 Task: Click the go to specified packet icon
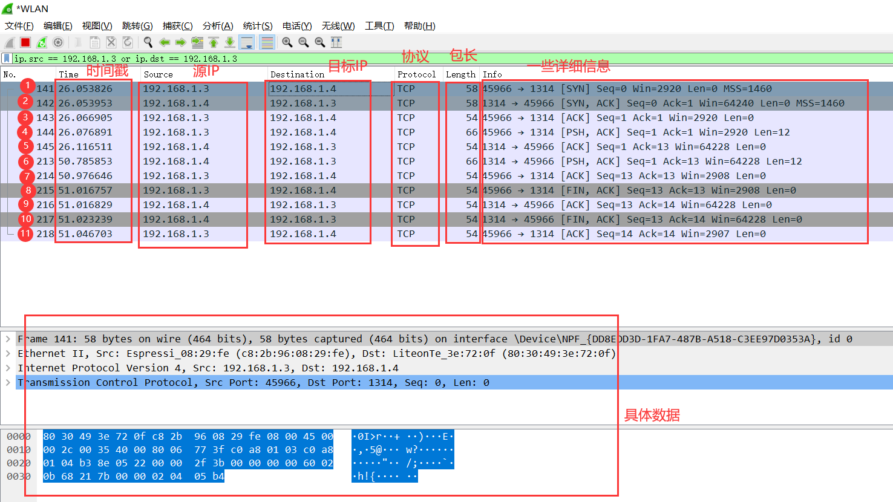tap(197, 42)
